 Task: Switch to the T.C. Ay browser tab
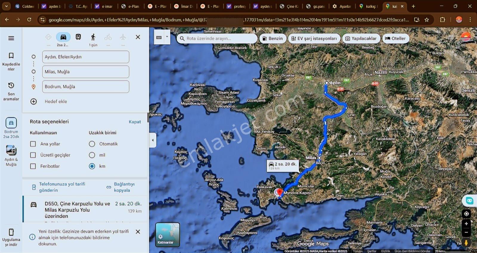pos(78,6)
